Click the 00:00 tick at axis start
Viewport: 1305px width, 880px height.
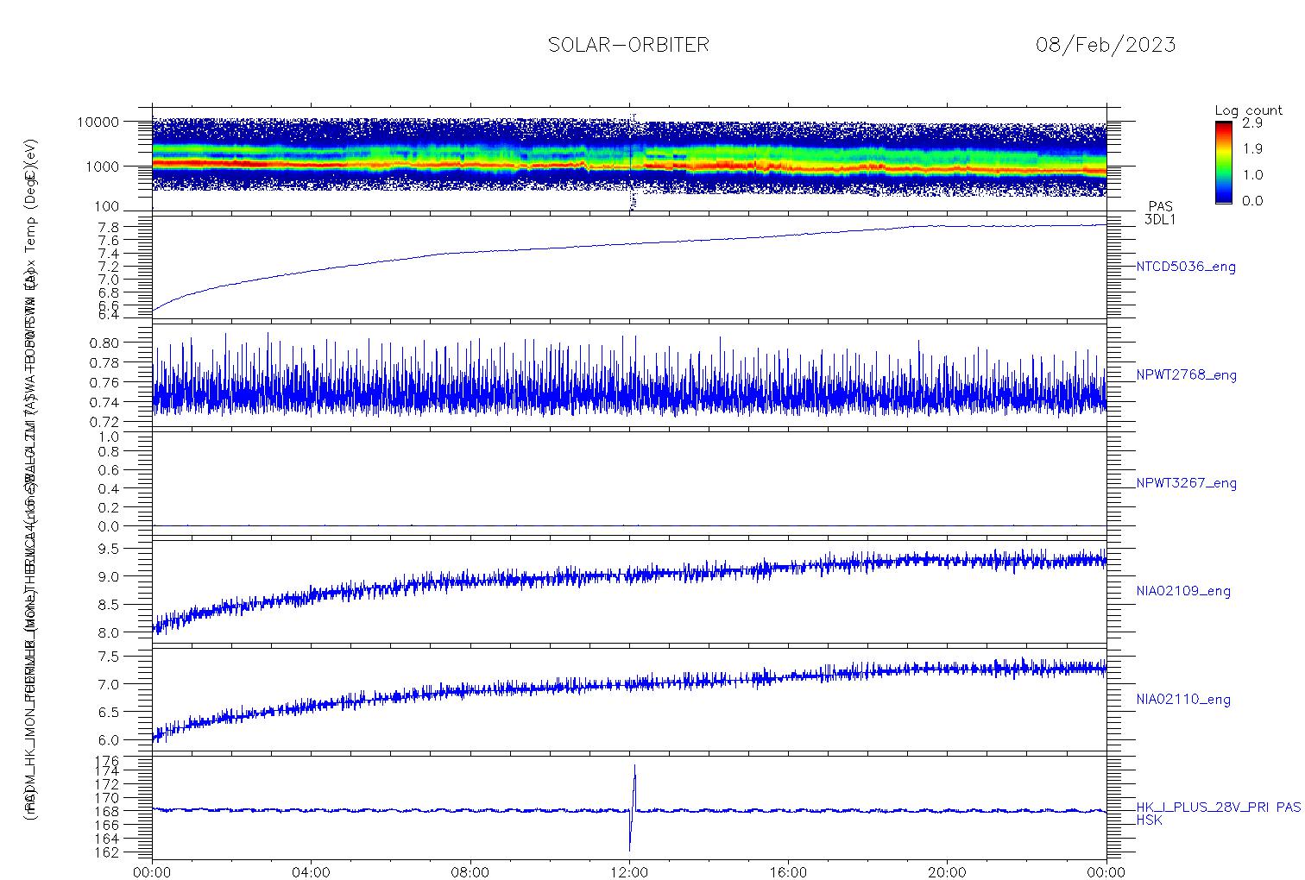[x=153, y=872]
